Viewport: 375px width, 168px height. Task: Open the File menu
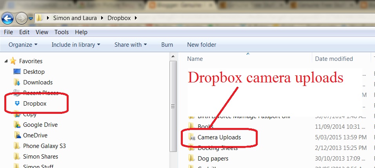click(8, 32)
